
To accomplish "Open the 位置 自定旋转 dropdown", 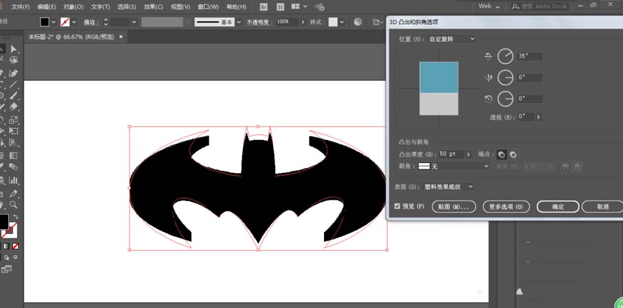I will 451,39.
